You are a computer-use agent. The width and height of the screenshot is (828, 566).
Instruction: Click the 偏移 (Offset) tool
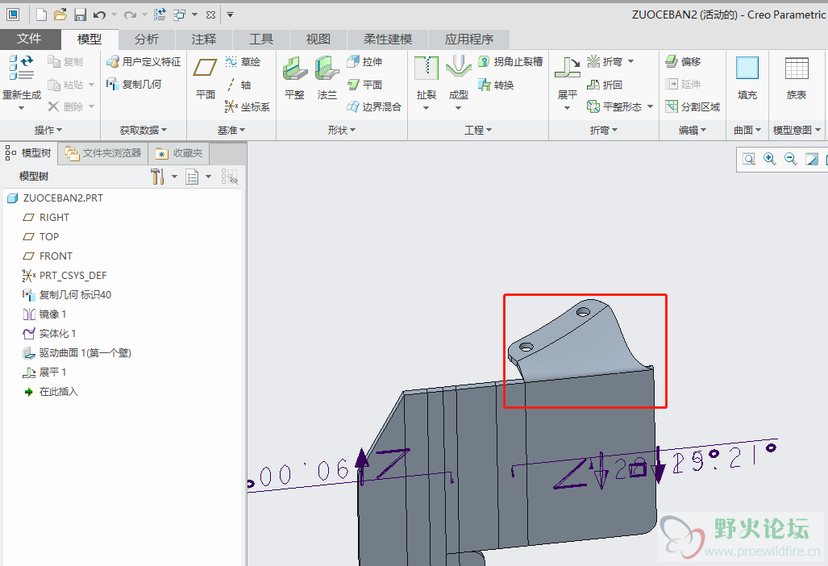tap(684, 62)
